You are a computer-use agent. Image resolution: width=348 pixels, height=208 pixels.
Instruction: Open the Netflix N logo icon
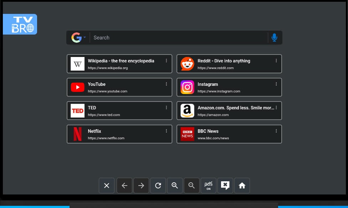(77, 134)
